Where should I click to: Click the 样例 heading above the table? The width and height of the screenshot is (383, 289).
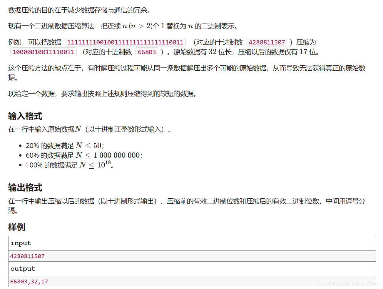click(16, 227)
